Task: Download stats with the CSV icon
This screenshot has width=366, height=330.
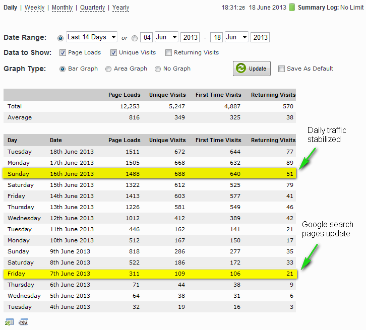Action: (x=24, y=322)
